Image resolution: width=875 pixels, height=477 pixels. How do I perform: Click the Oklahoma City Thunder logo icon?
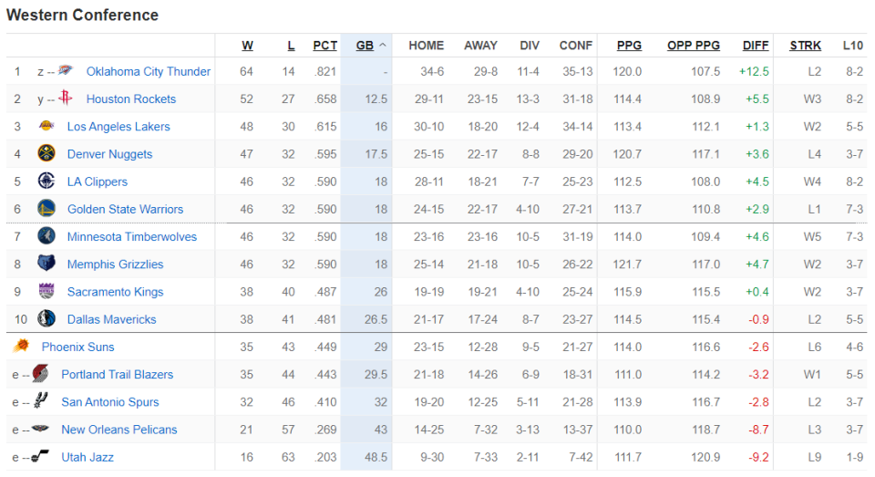coord(66,70)
